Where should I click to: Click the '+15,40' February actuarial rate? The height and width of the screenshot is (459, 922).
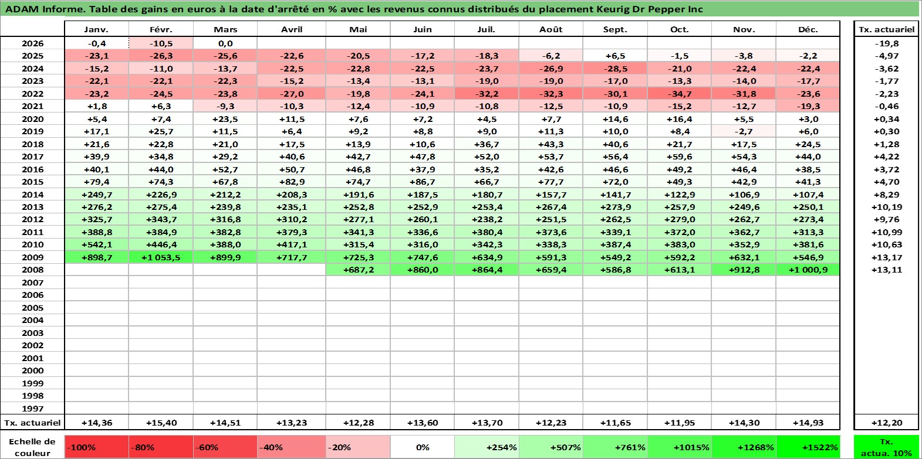161,423
